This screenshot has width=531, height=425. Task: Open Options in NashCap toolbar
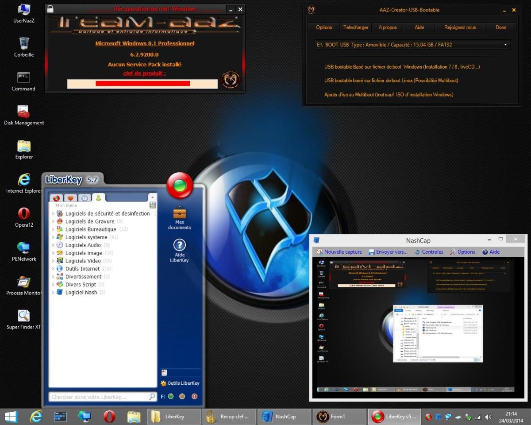pos(462,252)
